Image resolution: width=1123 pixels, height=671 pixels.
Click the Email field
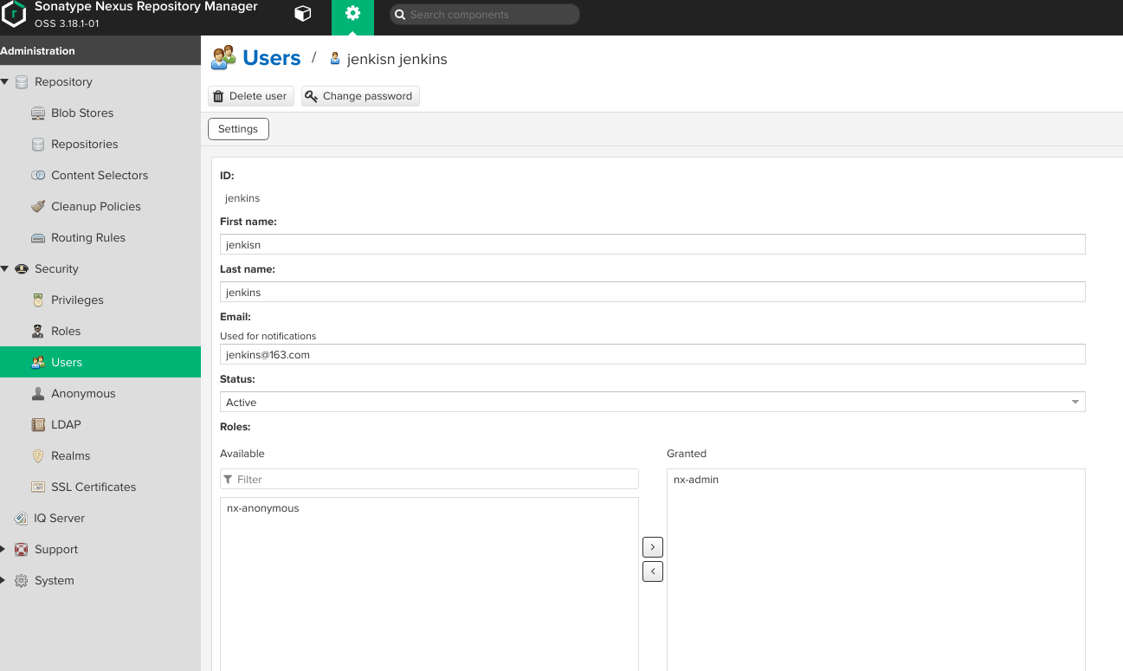(653, 354)
